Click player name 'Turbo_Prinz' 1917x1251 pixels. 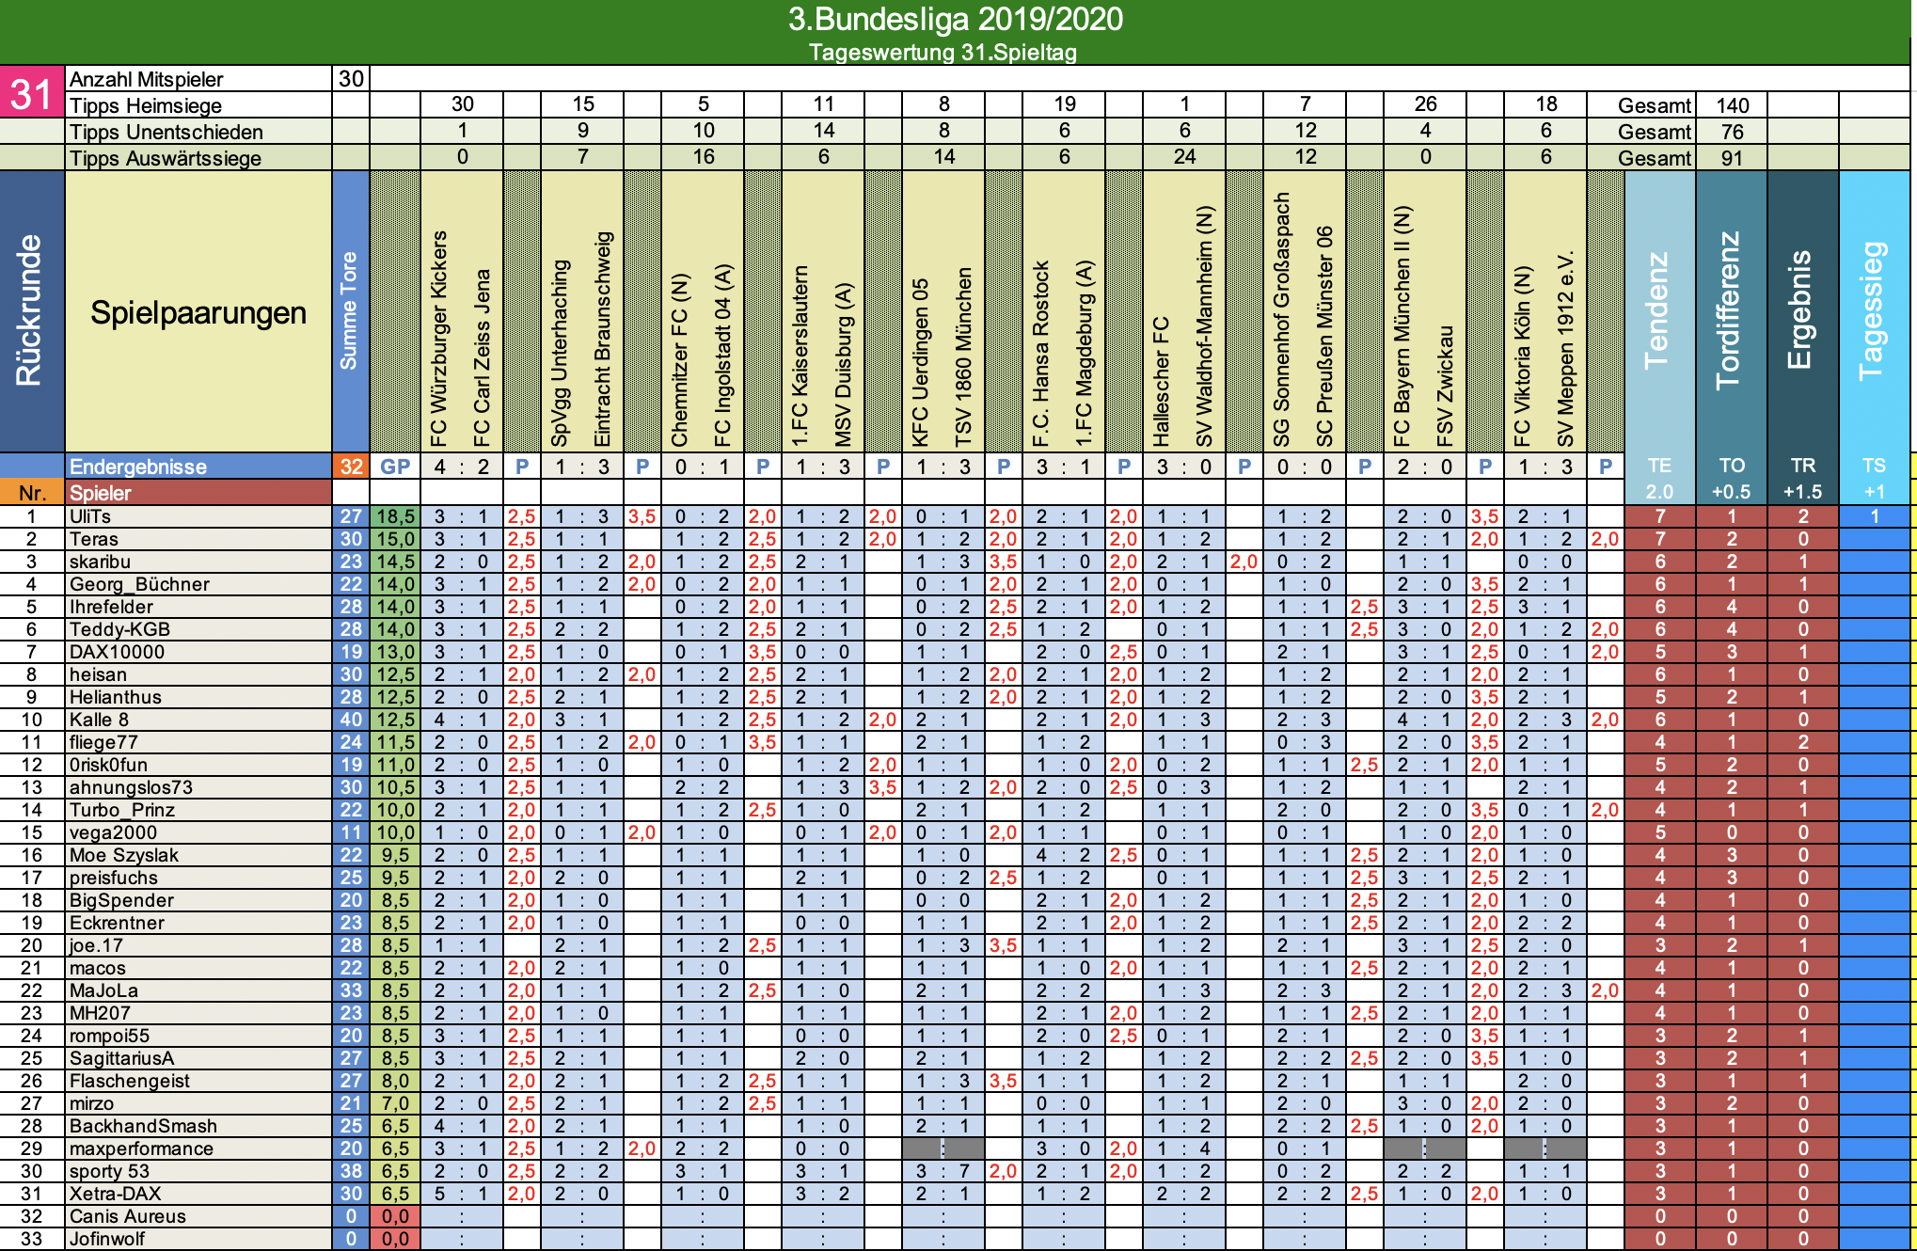click(122, 810)
